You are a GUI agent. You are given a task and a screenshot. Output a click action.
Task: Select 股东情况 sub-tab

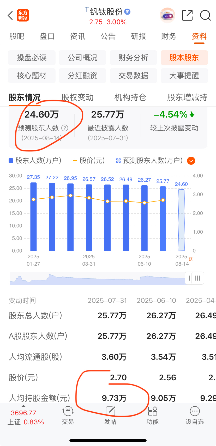[25, 97]
